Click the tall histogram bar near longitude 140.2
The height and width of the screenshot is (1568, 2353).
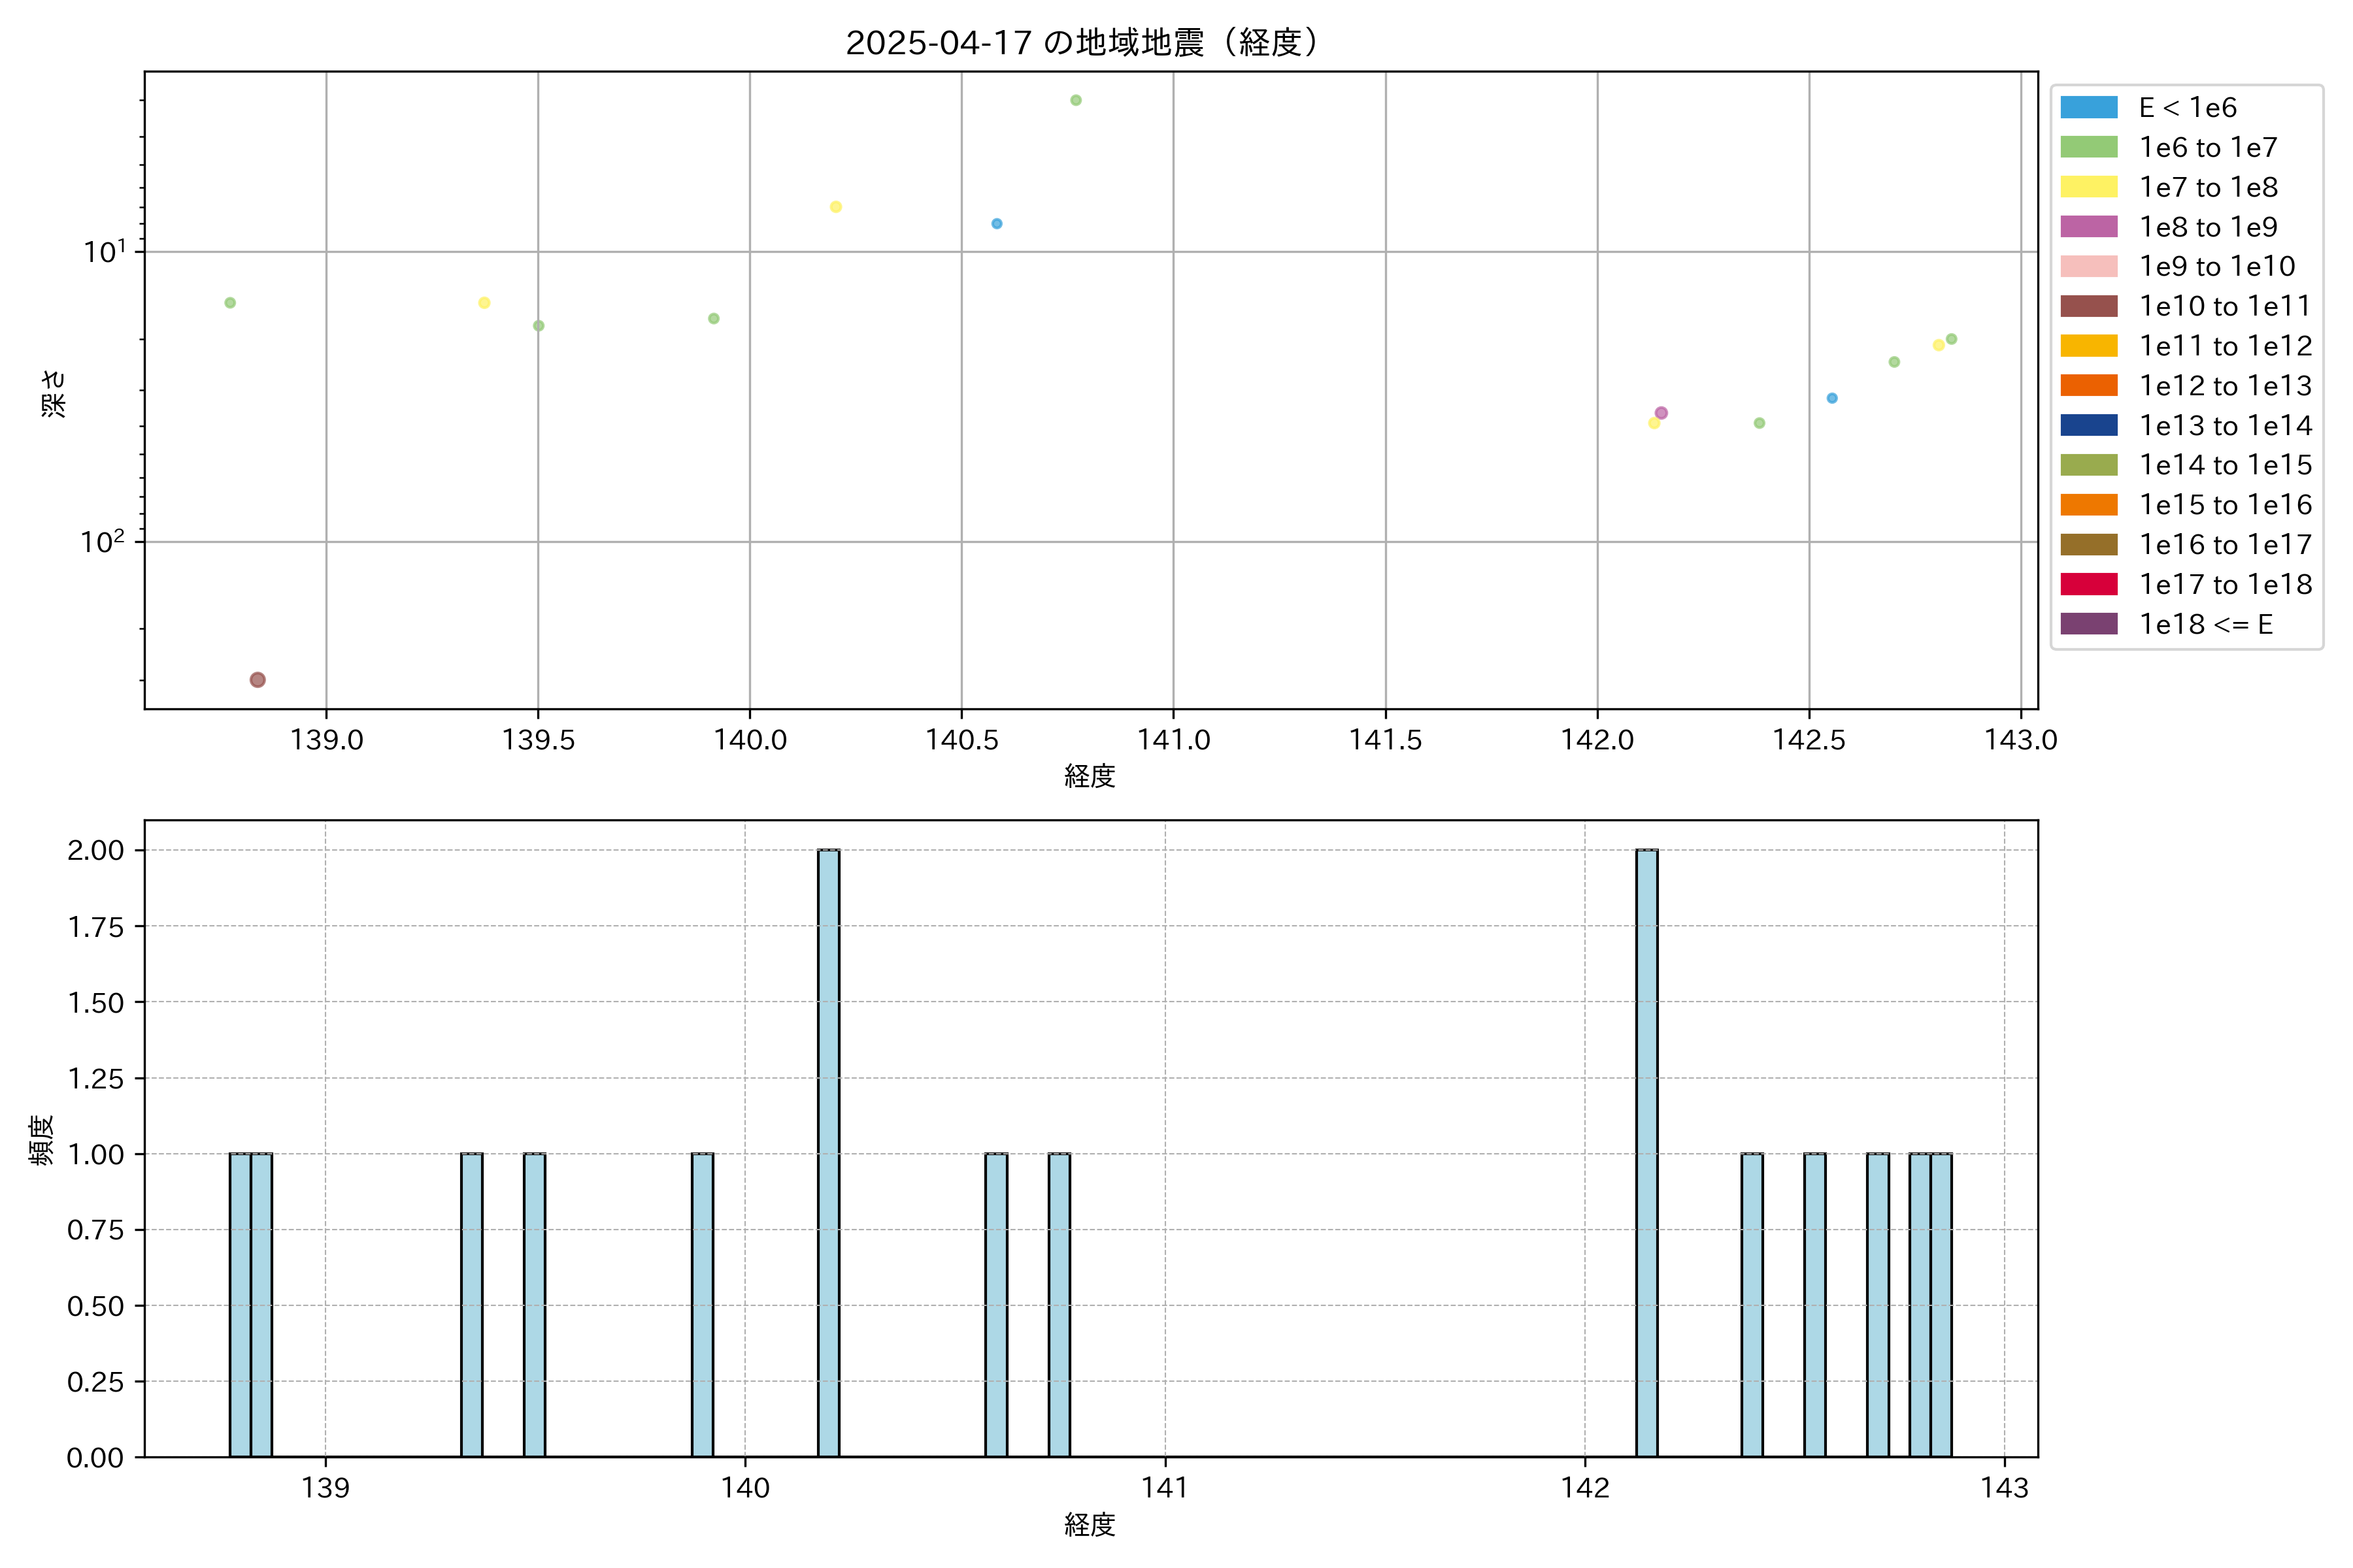(x=828, y=1150)
